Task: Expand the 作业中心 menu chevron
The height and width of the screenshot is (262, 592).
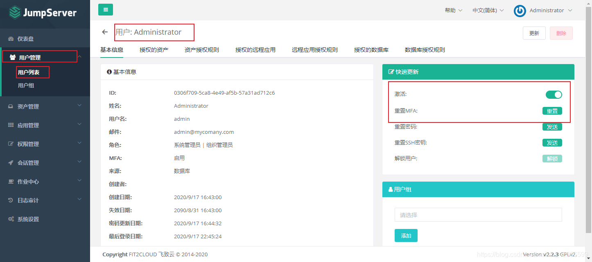Action: pos(80,181)
